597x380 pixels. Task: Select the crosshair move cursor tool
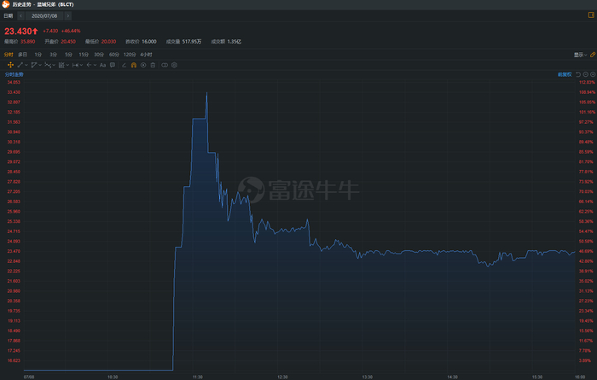tap(10, 65)
